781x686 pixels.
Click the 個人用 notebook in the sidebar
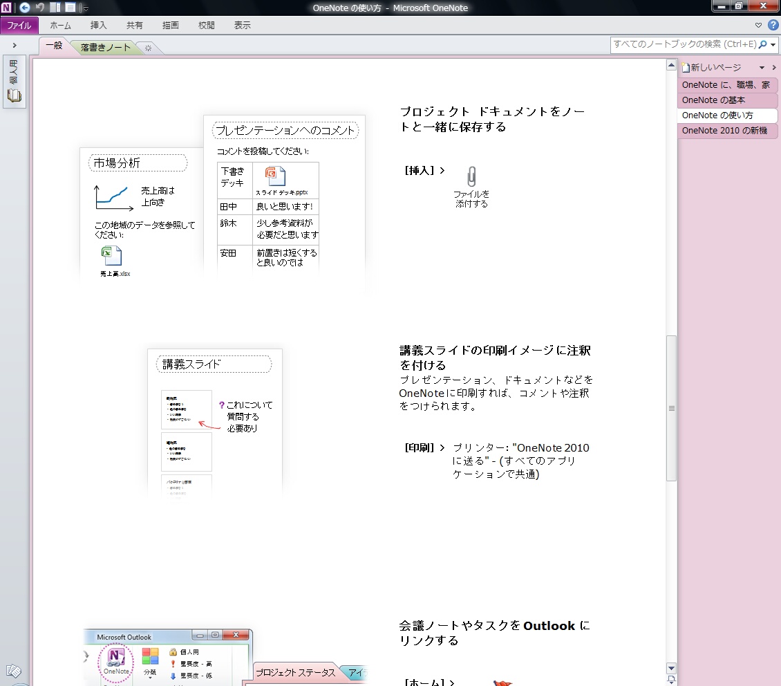(14, 82)
